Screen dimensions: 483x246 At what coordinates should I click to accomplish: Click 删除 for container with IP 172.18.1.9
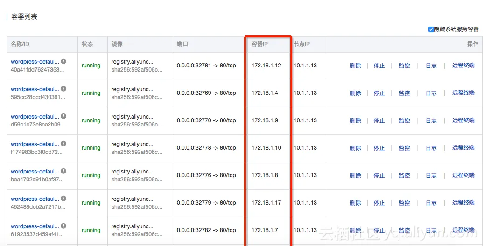pyautogui.click(x=356, y=121)
